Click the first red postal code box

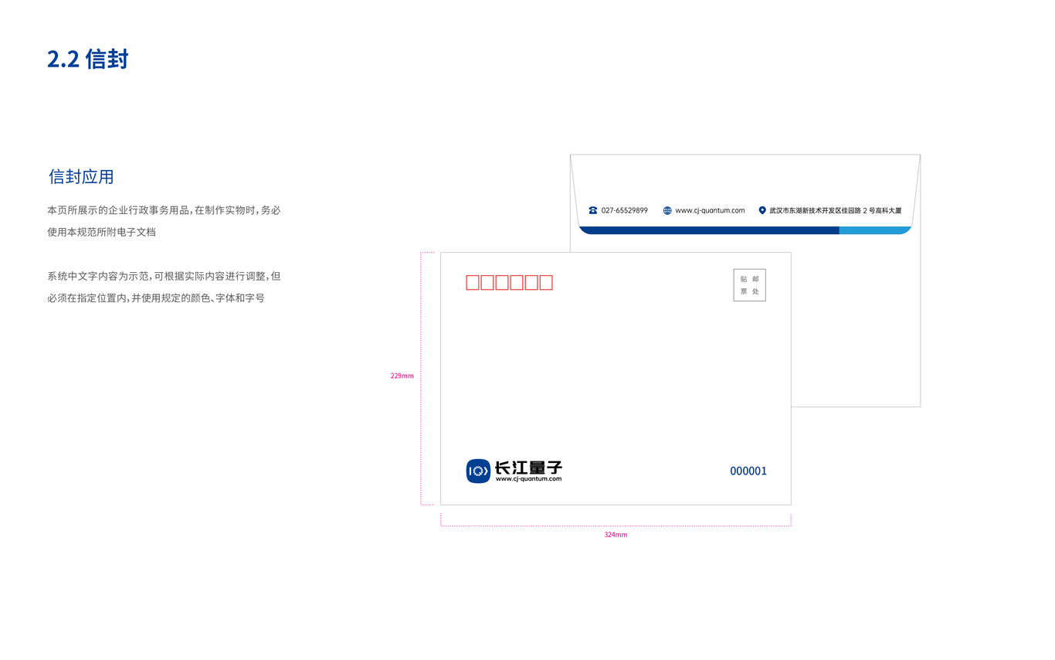click(473, 283)
